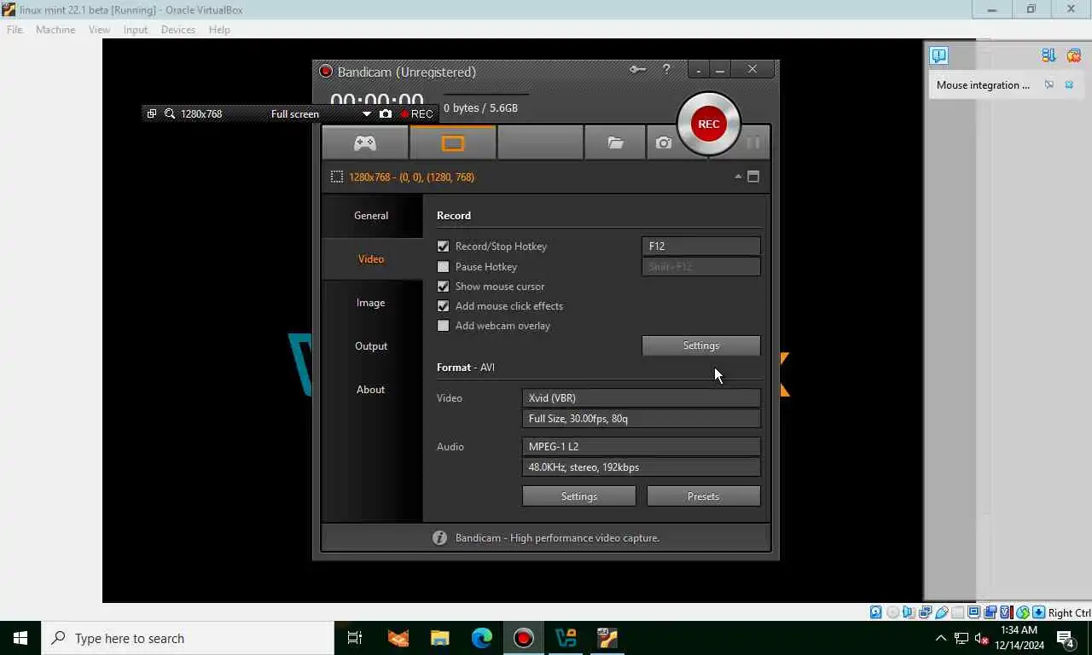Toggle the Record/Stop Hotkey checkbox

pos(443,246)
